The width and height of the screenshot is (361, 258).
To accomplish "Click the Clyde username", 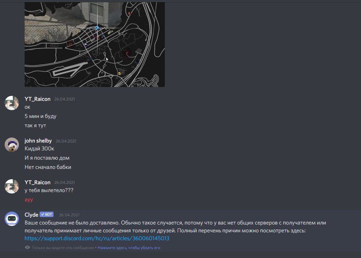I will (x=31, y=215).
